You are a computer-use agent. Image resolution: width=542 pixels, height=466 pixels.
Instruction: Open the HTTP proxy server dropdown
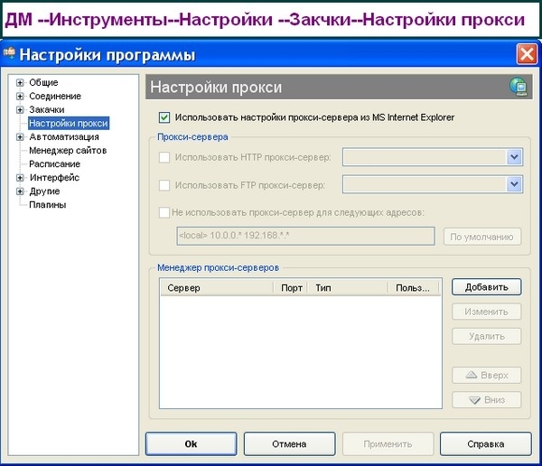tap(514, 157)
